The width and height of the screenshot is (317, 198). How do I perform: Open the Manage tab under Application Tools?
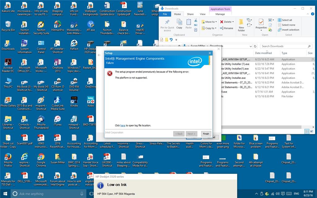tap(220, 14)
